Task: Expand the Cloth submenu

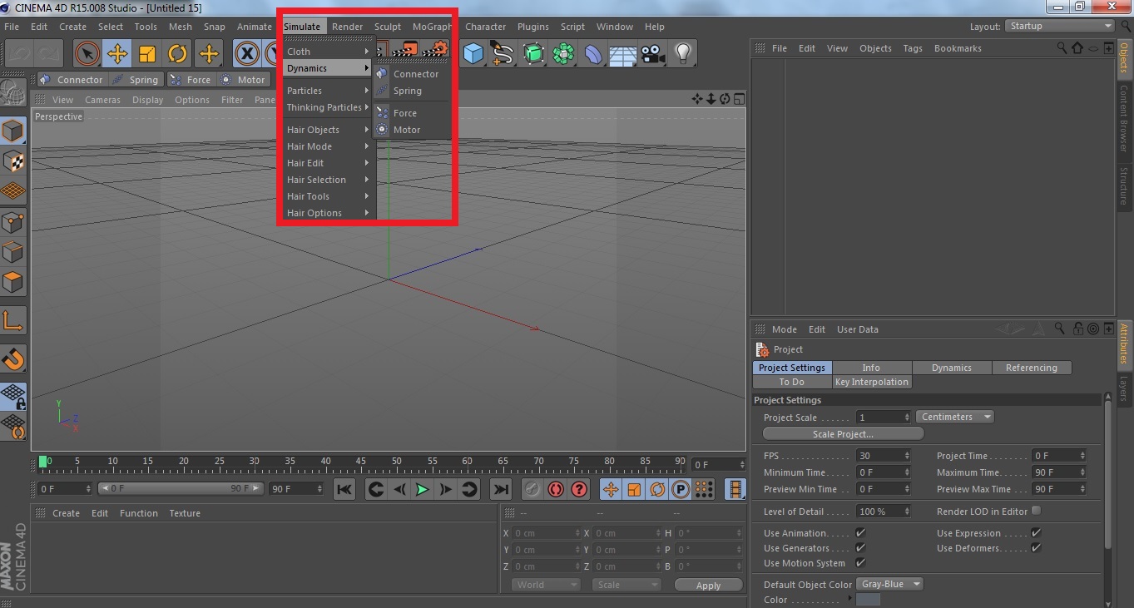Action: [327, 52]
